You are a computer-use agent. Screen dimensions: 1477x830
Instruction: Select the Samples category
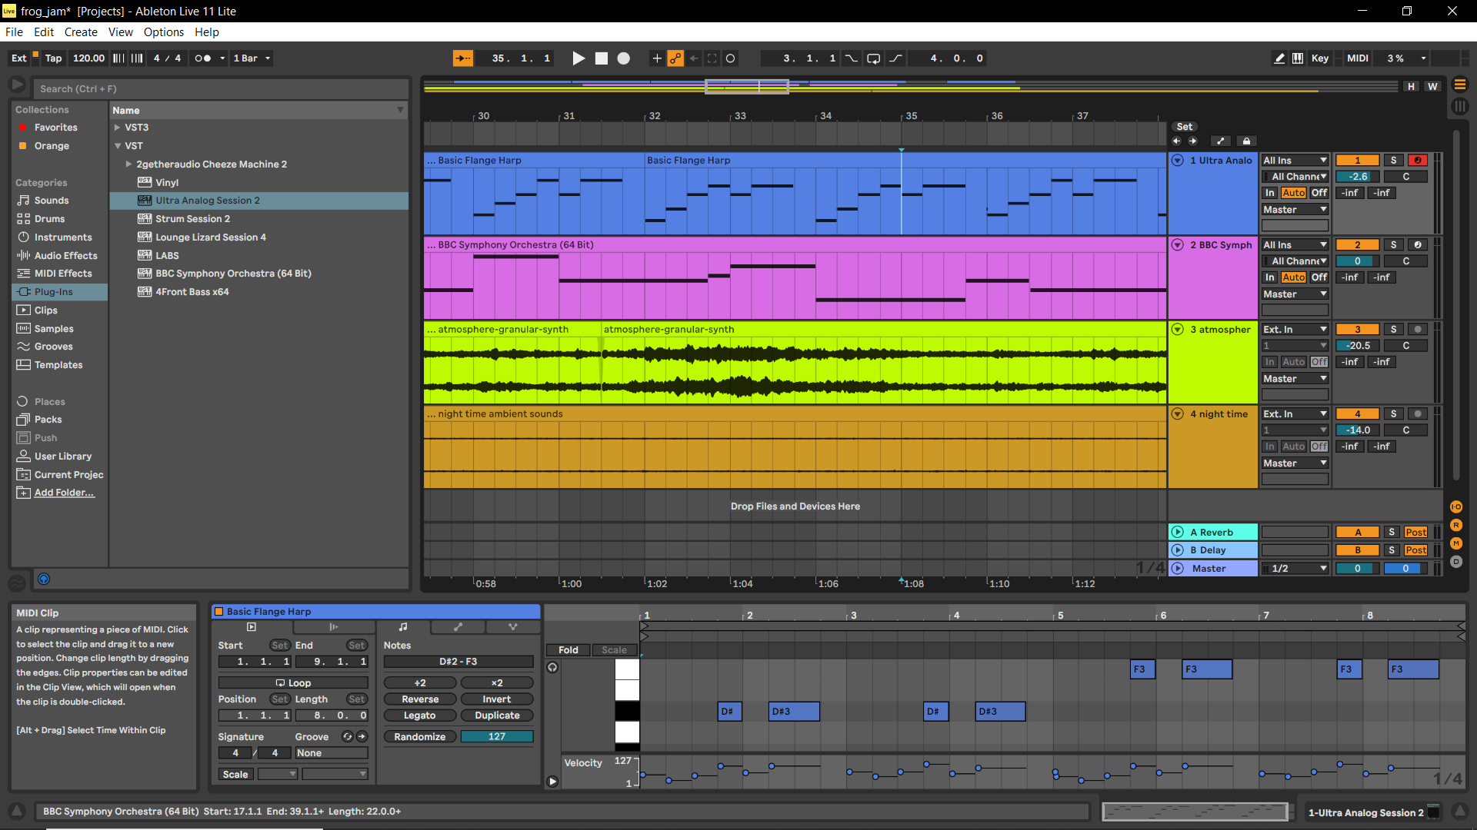click(x=54, y=329)
